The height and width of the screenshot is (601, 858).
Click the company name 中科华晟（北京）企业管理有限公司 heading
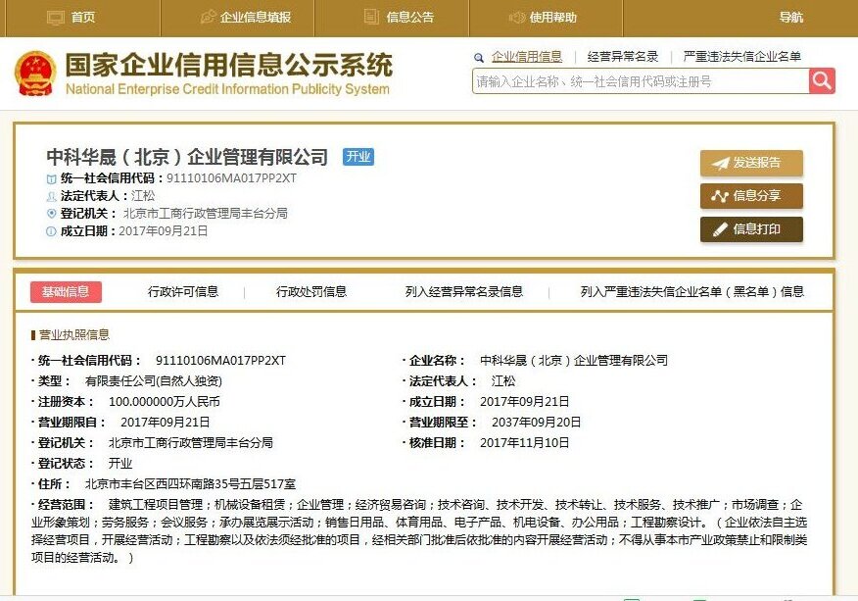(187, 157)
